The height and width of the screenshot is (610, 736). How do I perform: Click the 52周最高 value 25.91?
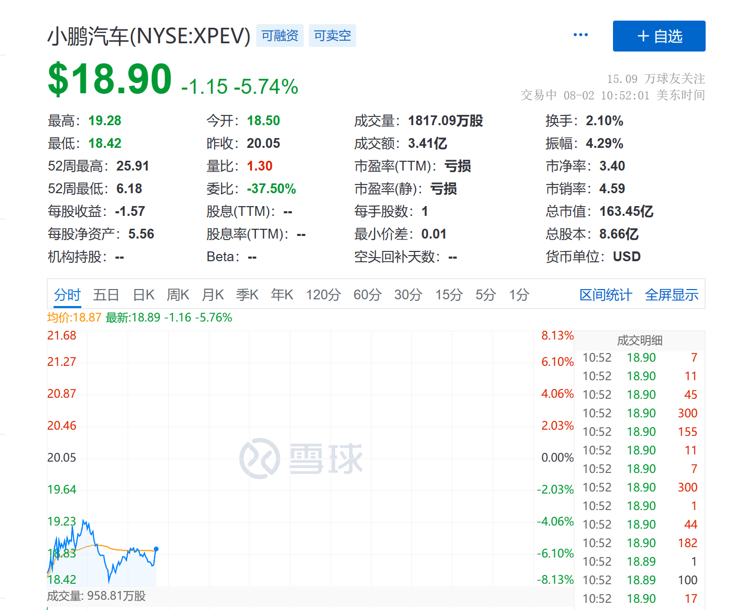pyautogui.click(x=133, y=166)
